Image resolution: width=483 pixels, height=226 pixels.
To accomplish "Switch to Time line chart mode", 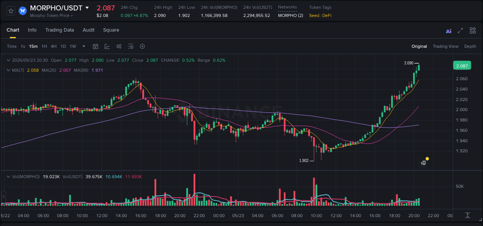I will click(12, 46).
